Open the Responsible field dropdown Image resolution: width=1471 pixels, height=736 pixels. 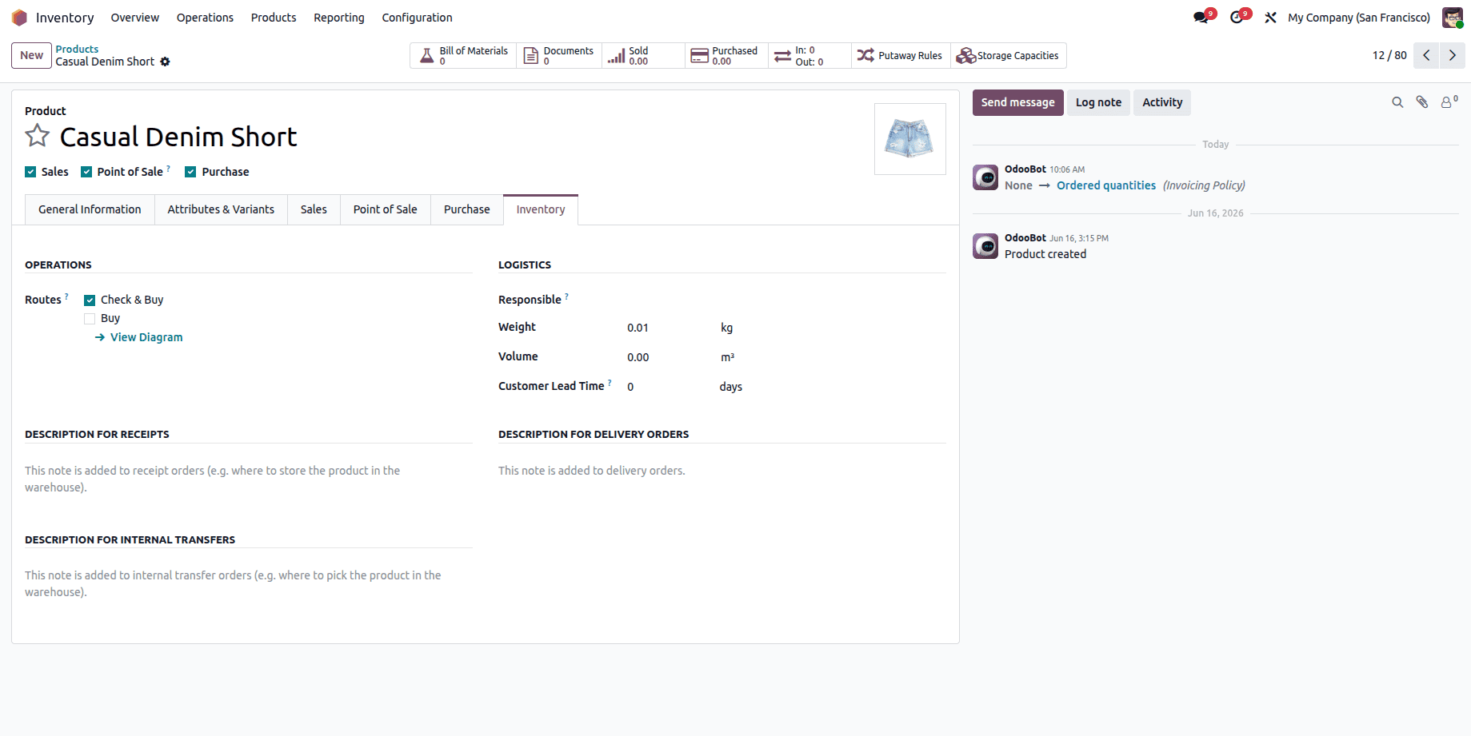click(785, 300)
